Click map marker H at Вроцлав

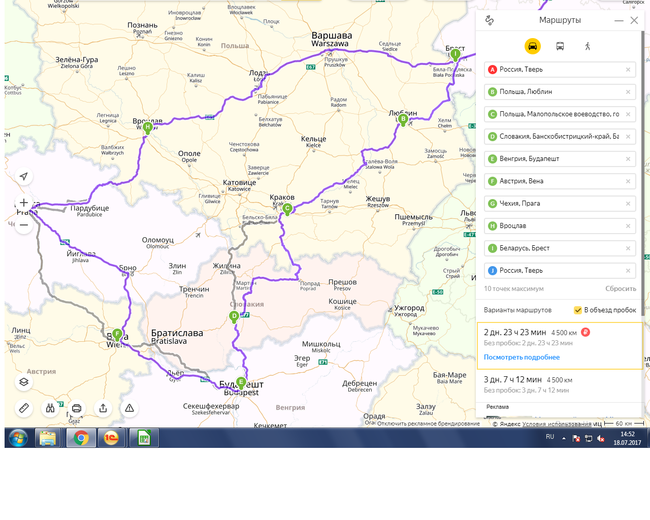[x=148, y=127]
